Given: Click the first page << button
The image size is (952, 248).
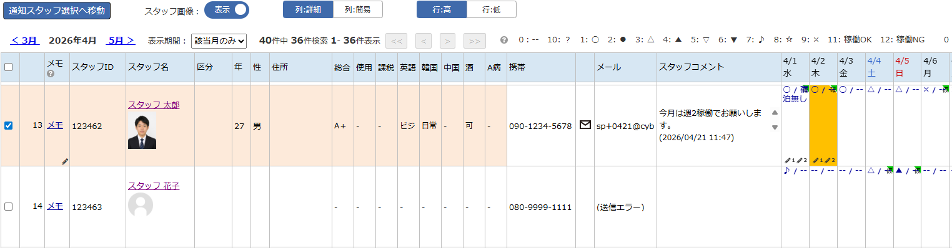Looking at the screenshot, I should point(397,41).
